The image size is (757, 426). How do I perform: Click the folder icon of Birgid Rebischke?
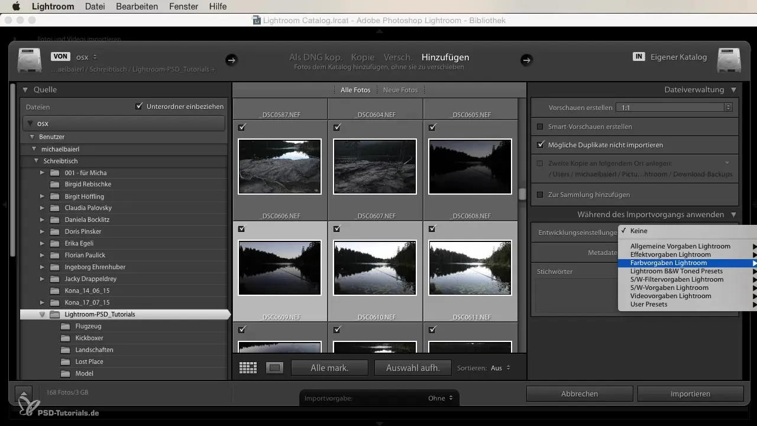54,184
